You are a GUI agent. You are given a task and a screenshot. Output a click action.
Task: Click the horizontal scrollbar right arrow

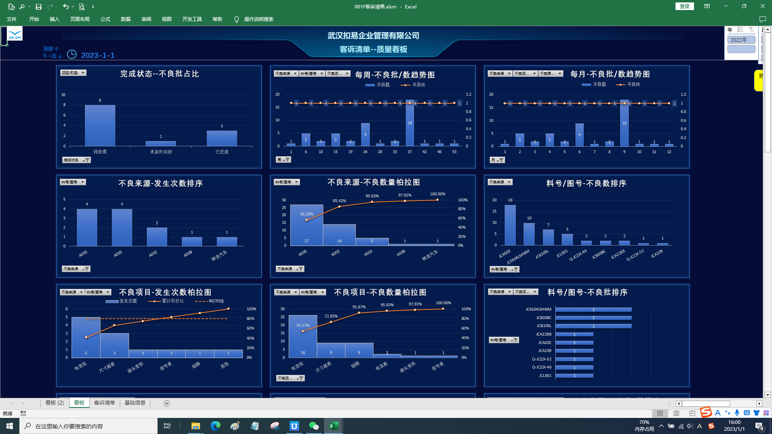pos(760,403)
